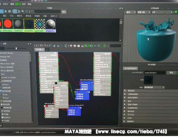The image size is (178, 137).
Task: Toggle the second highlighted button in browser toolbar
Action: click(x=15, y=11)
